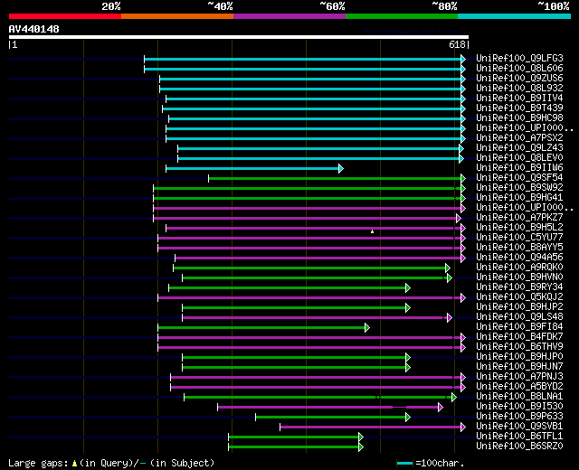The height and width of the screenshot is (470, 579).
Task: Open the UniRef100_Q9LFG3 hit label
Action: [519, 58]
